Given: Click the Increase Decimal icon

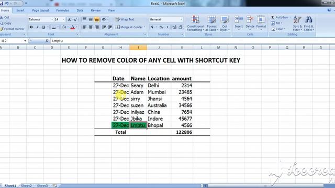Looking at the screenshot, I should pos(174,27).
